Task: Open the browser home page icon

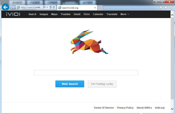Action: click(x=161, y=7)
